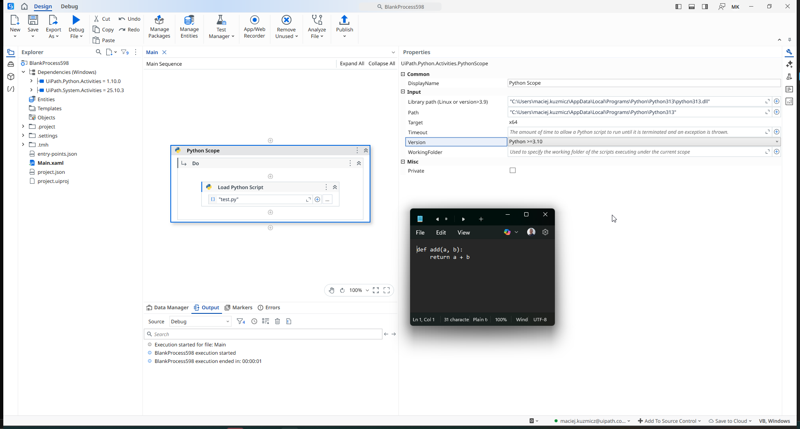Collapse the Python Scope activity
This screenshot has height=429, width=800.
pyautogui.click(x=366, y=151)
